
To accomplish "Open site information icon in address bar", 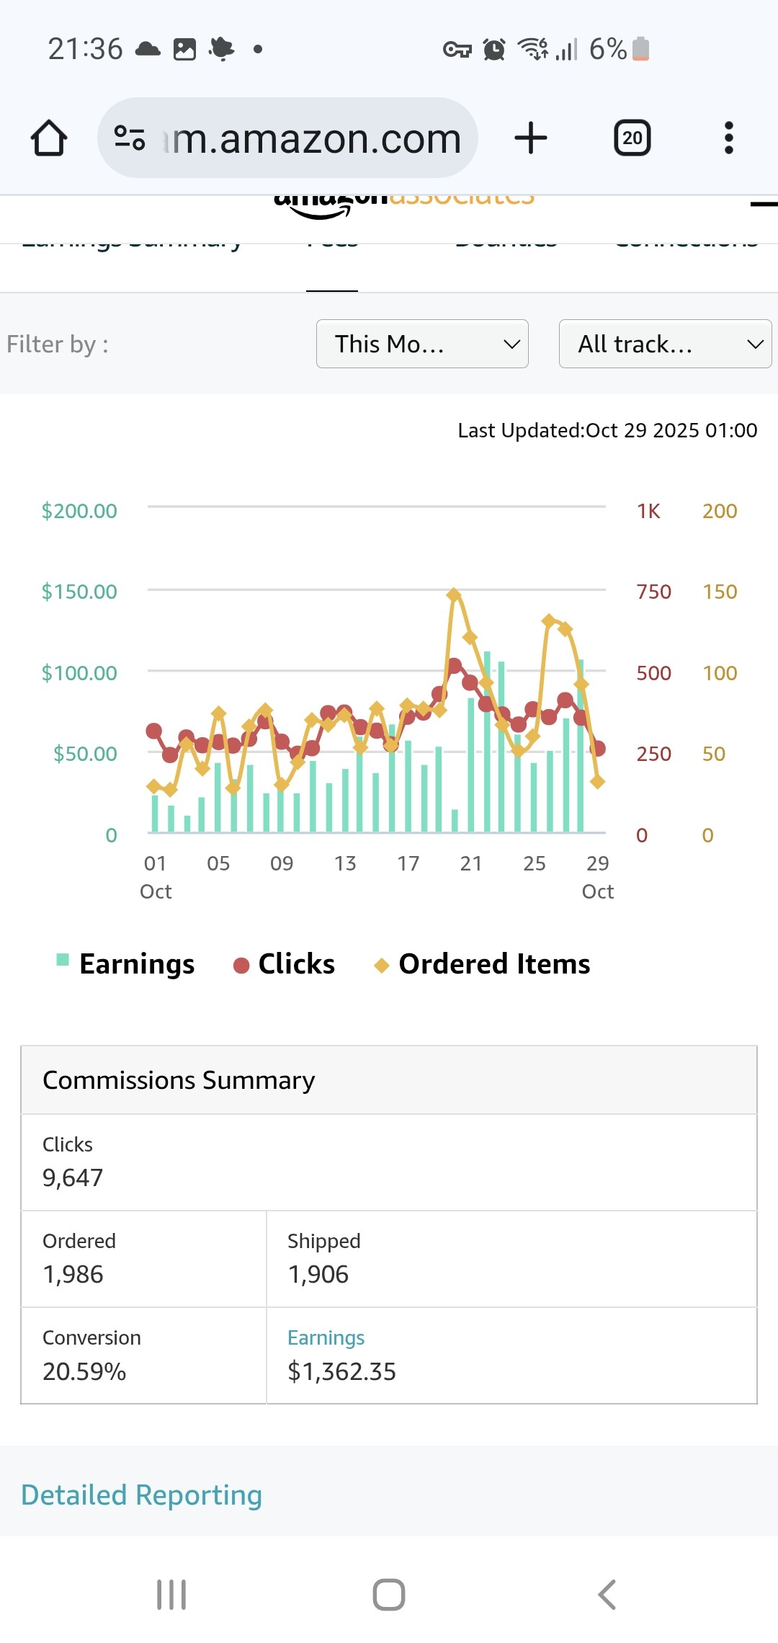I will coord(130,138).
